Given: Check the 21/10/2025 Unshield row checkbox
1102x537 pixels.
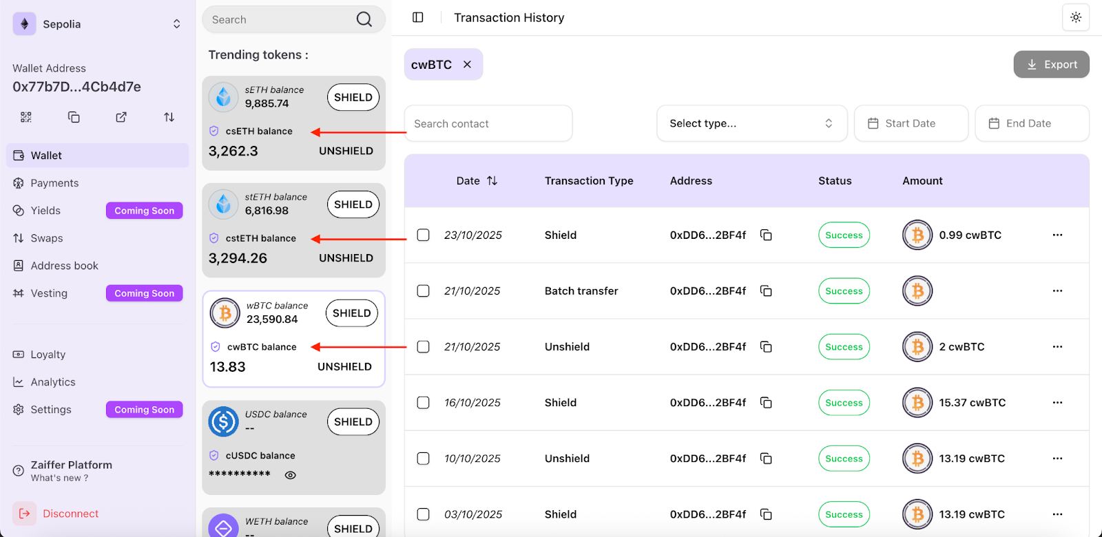Looking at the screenshot, I should coord(423,346).
